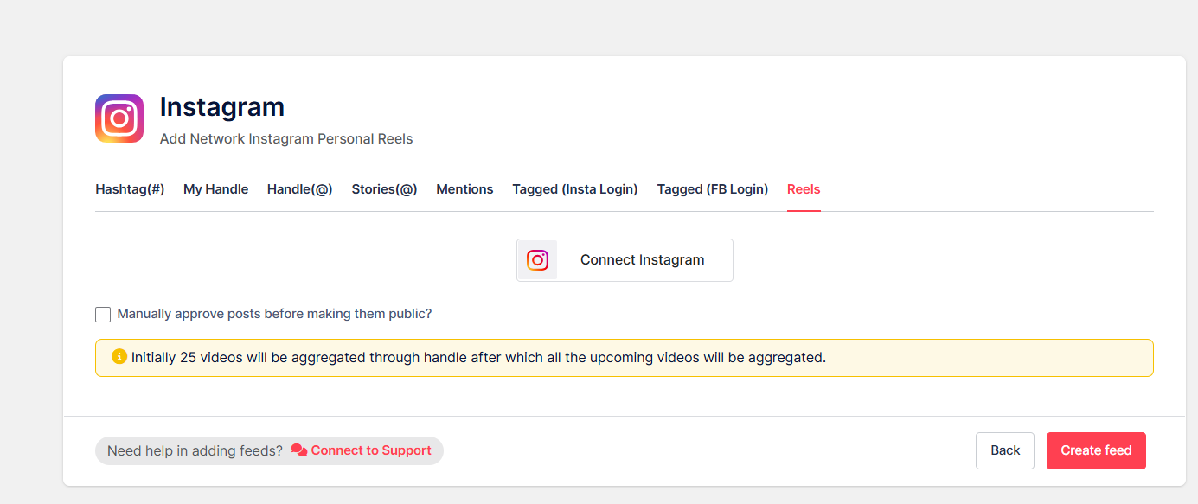The width and height of the screenshot is (1198, 504).
Task: Click the chat bubble support icon
Action: [298, 450]
